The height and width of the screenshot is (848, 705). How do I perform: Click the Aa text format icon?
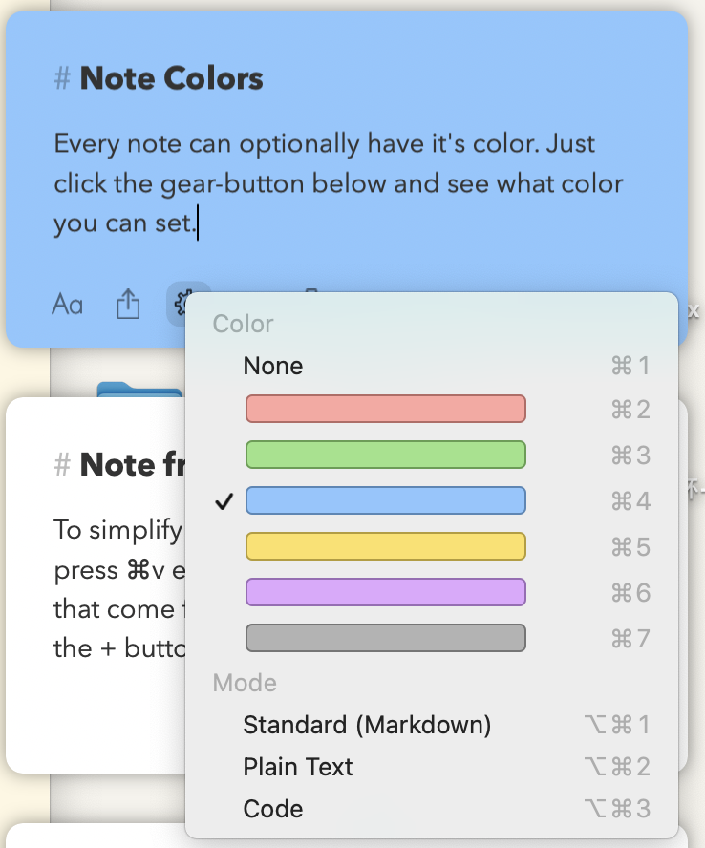click(67, 306)
